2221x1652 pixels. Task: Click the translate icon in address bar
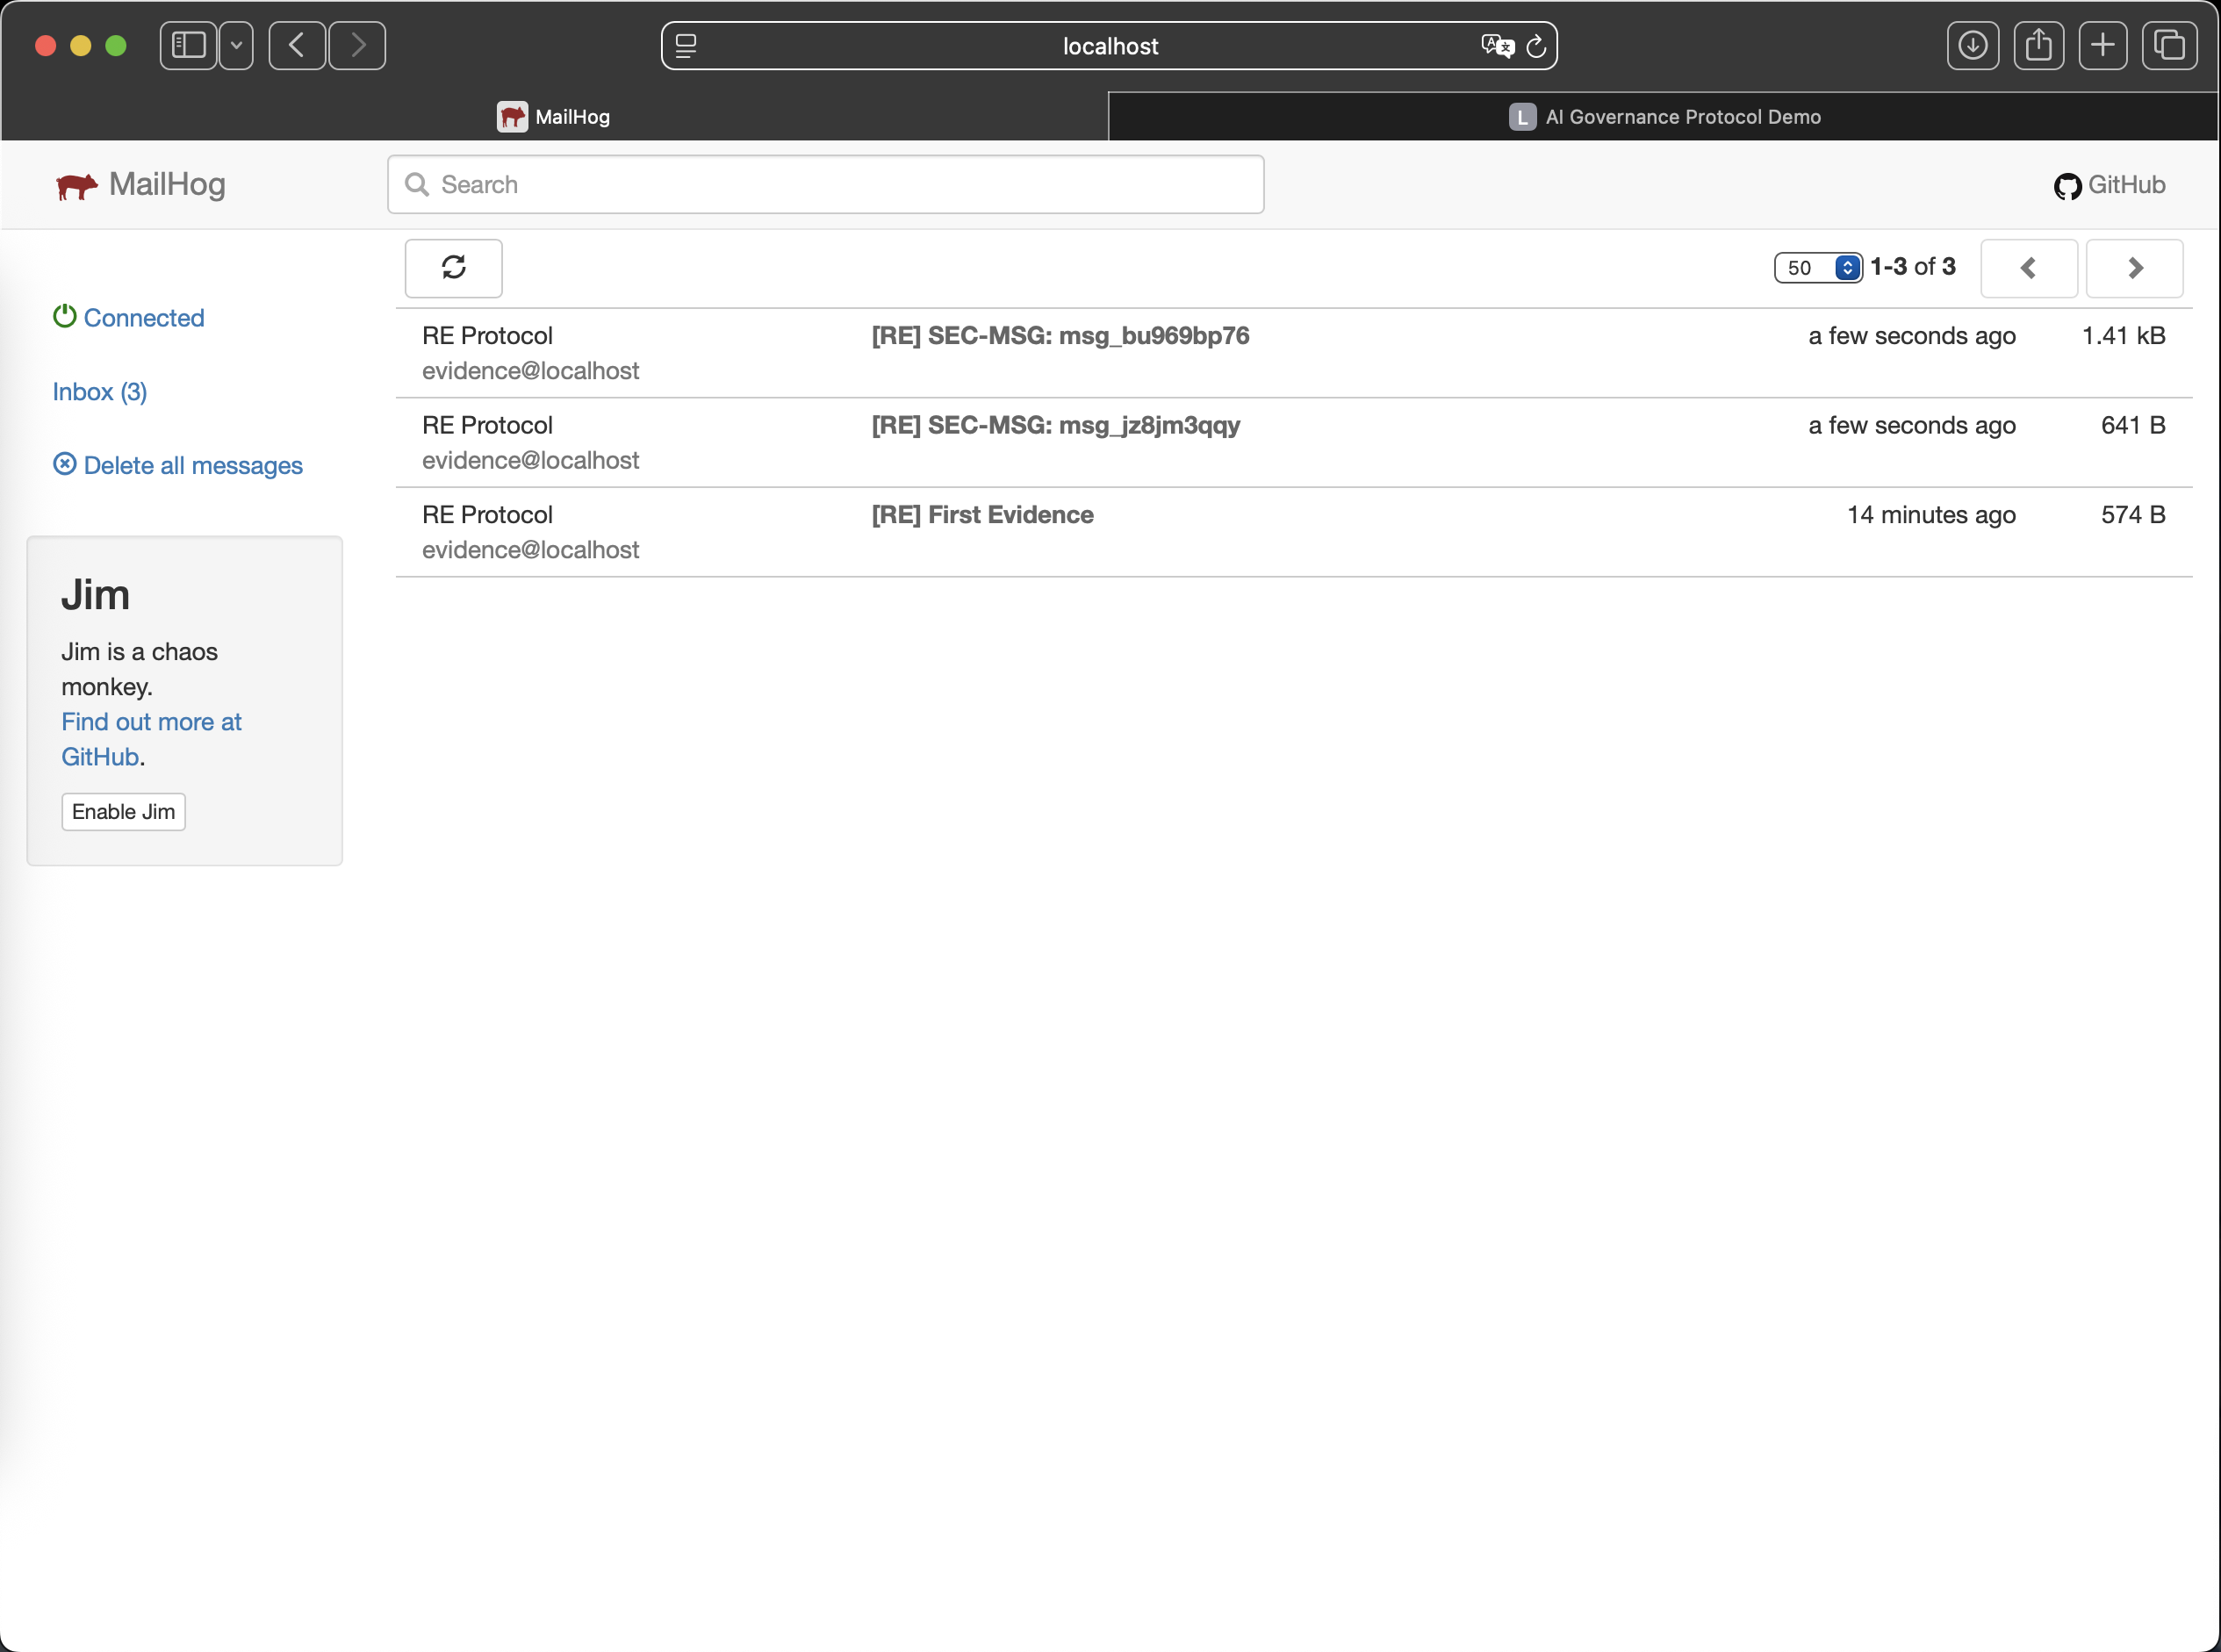click(1496, 46)
